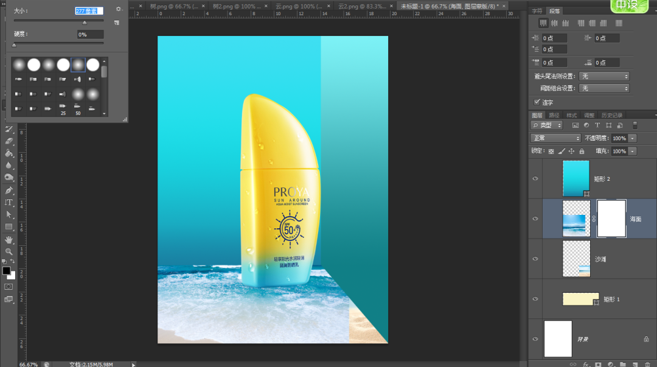Open 避头尾法则设置 dropdown

click(604, 76)
